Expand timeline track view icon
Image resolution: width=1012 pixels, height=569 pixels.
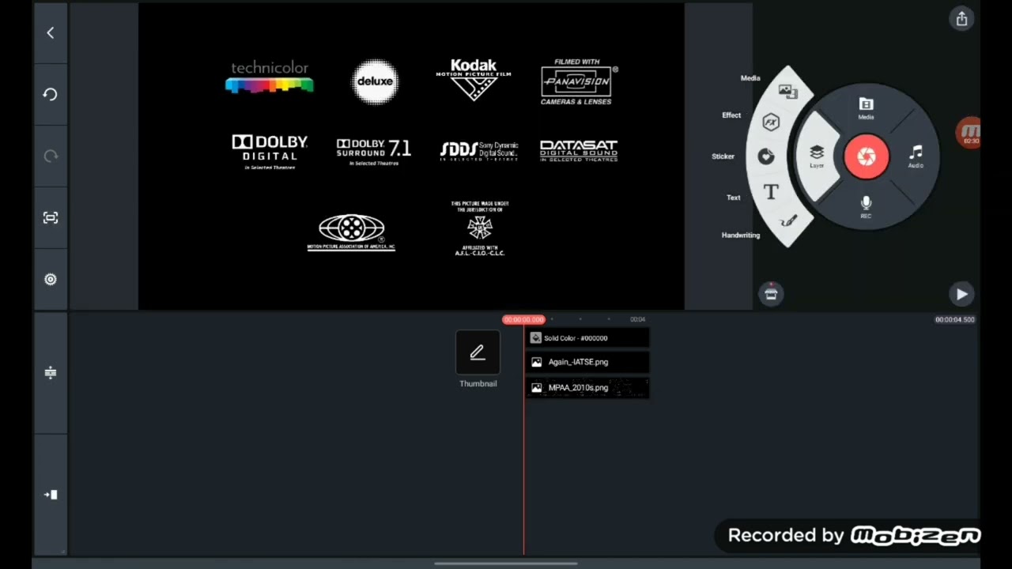point(51,372)
